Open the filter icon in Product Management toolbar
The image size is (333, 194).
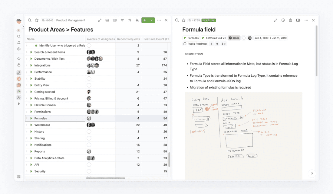(x=122, y=20)
